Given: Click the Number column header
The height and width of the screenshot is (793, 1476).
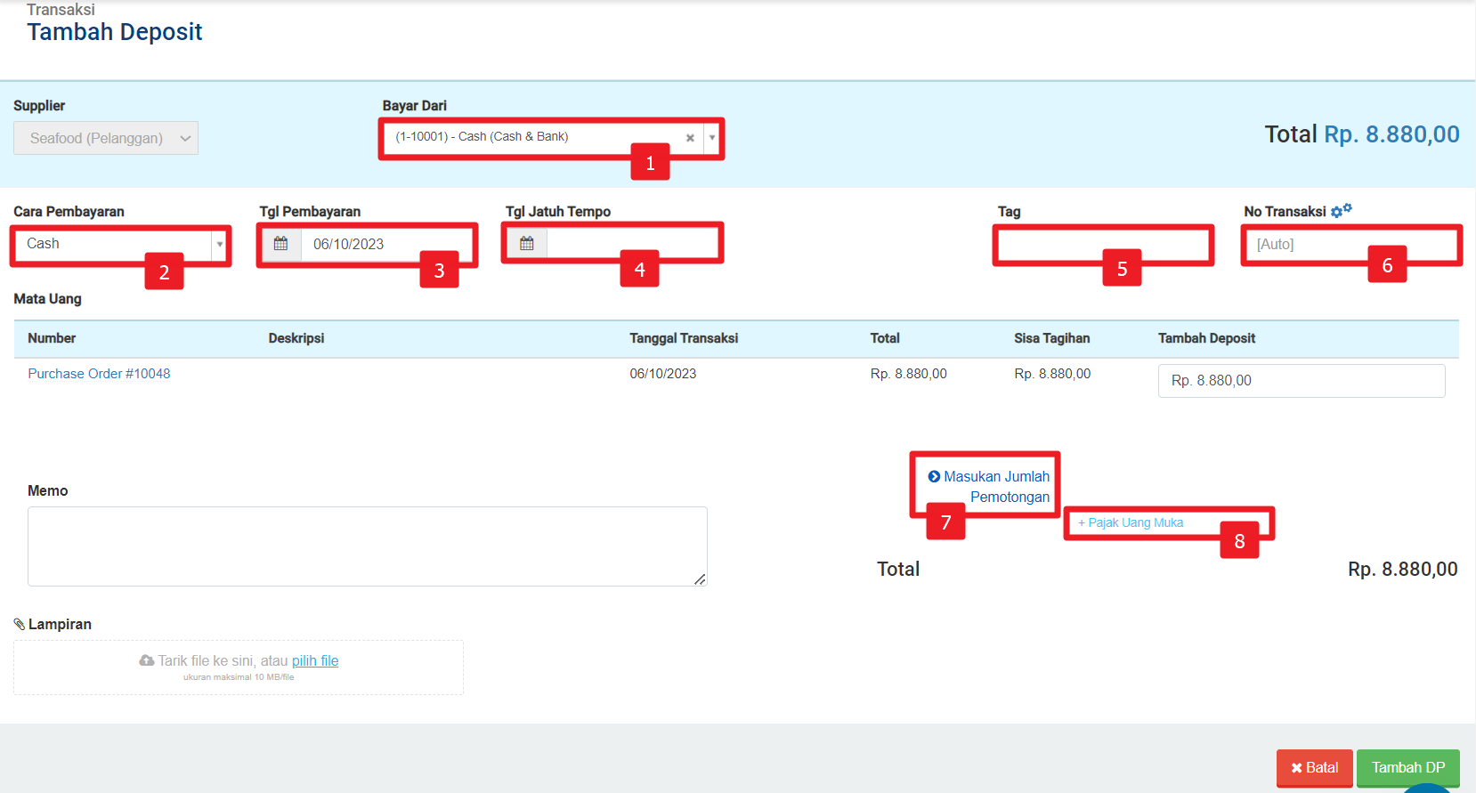Looking at the screenshot, I should click(52, 338).
